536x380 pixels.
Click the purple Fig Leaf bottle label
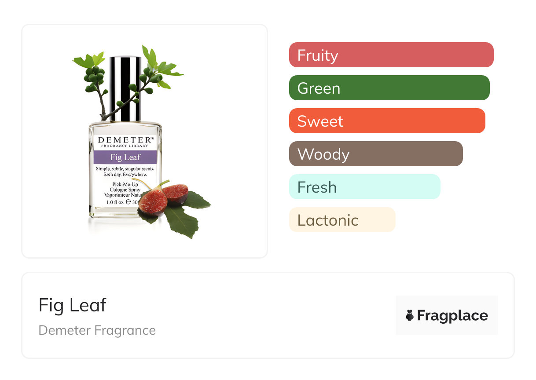click(x=125, y=157)
